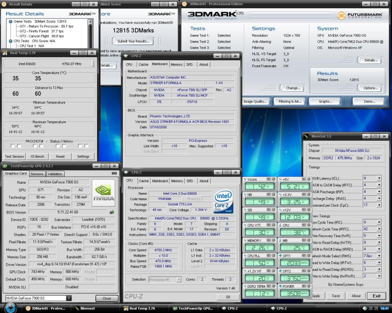Close the SB voltage monitor widget
The image size is (392, 313).
pyautogui.click(x=273, y=210)
